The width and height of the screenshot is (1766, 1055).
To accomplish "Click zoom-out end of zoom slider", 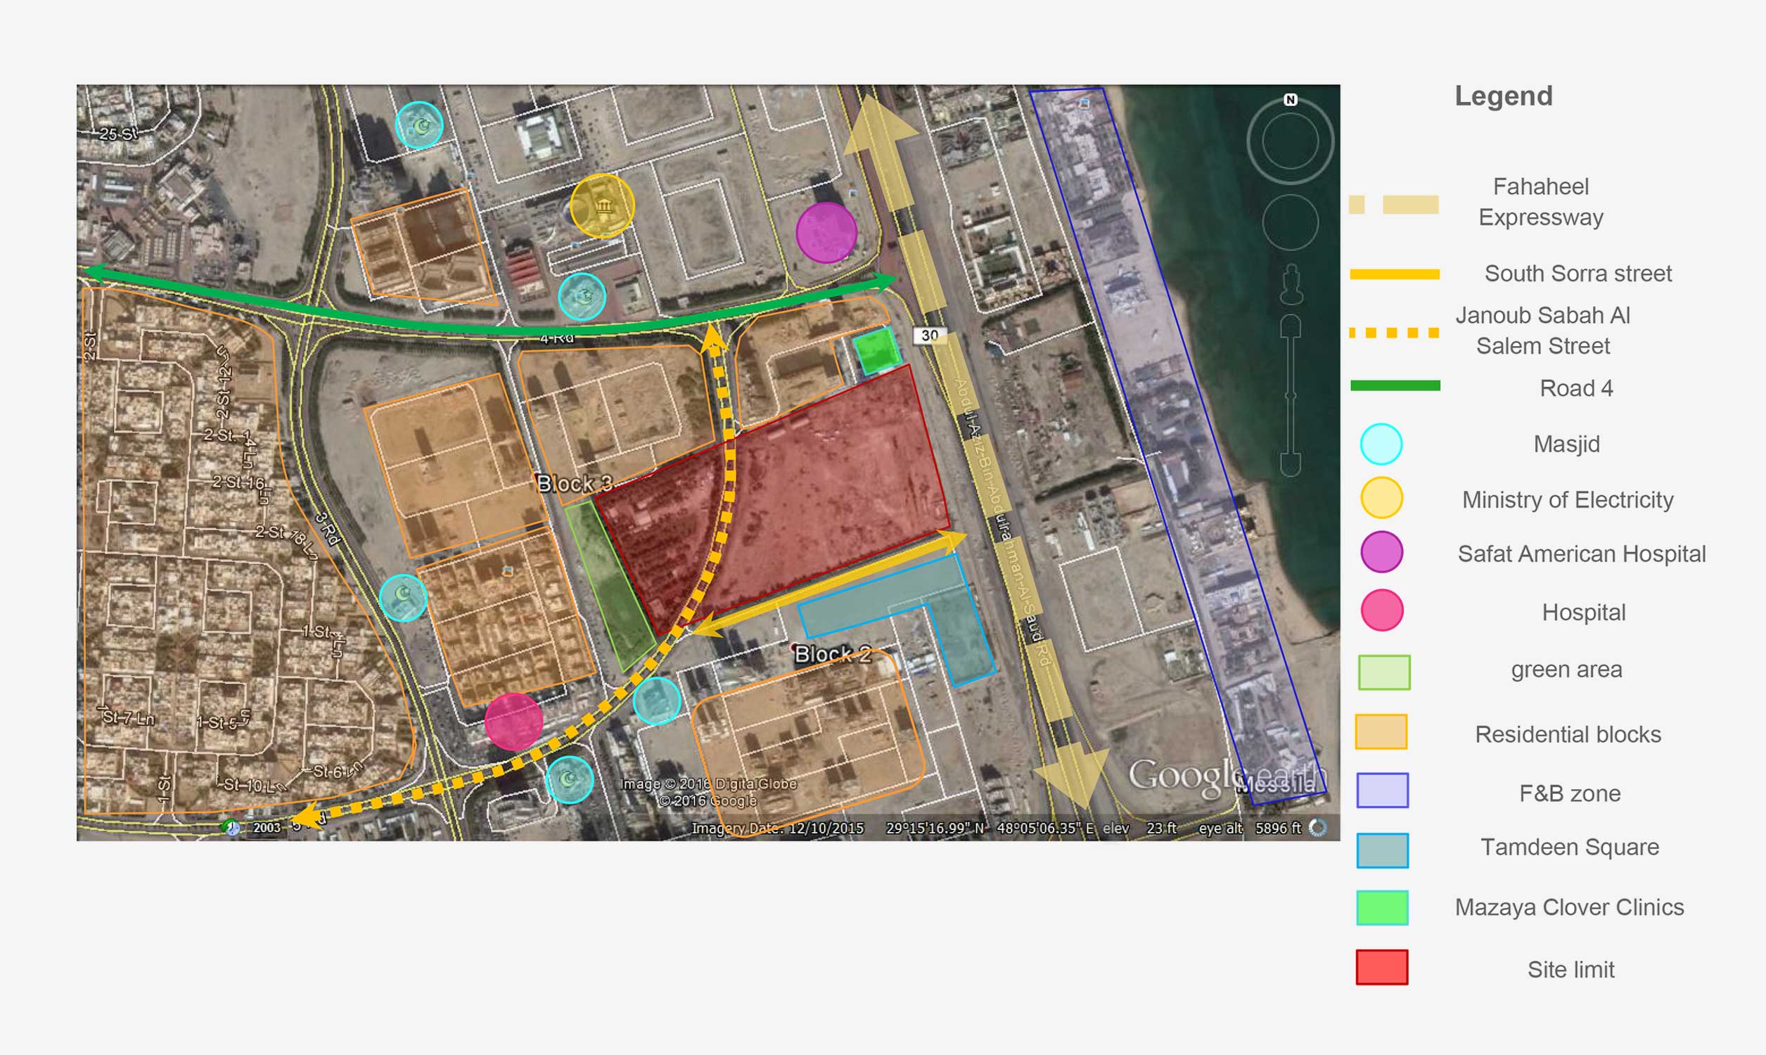I will click(x=1291, y=465).
